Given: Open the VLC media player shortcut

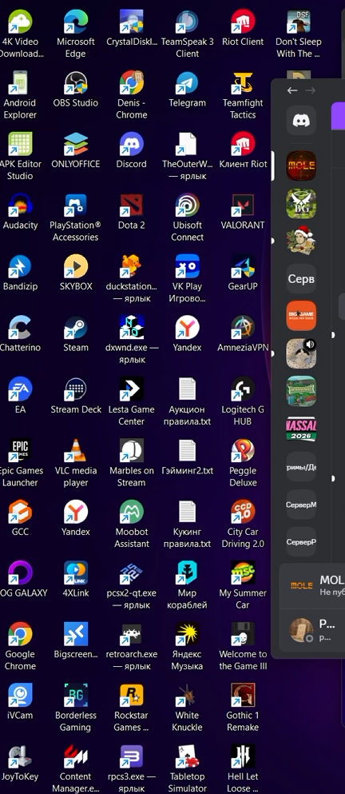Looking at the screenshot, I should click(x=76, y=451).
